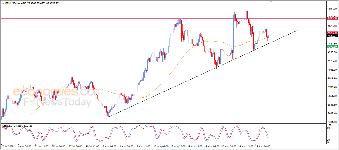Click the 4170.20 price axis label
The width and height of the screenshot is (339, 150).
(332, 61)
